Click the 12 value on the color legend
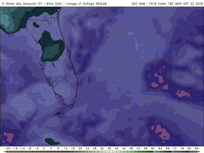This screenshot has height=153, width=204. coord(66,148)
